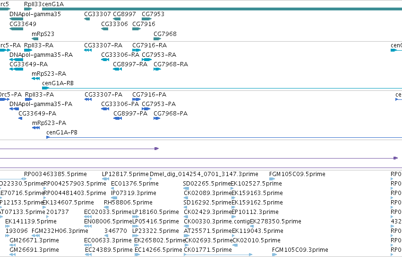The width and height of the screenshot is (402, 257).
Task: Click the CG33306-PA protein feature
Action: pyautogui.click(x=105, y=109)
